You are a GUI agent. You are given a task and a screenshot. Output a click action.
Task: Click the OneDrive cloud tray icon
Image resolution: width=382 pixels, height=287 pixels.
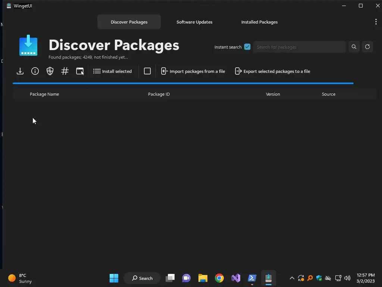328,278
